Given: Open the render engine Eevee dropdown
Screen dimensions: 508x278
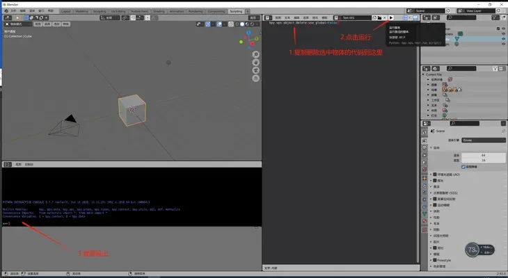Looking at the screenshot, I should [x=484, y=140].
